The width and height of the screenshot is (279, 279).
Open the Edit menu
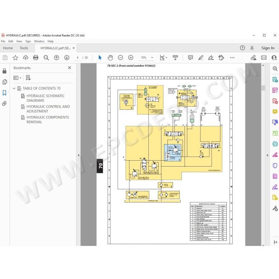(11, 41)
